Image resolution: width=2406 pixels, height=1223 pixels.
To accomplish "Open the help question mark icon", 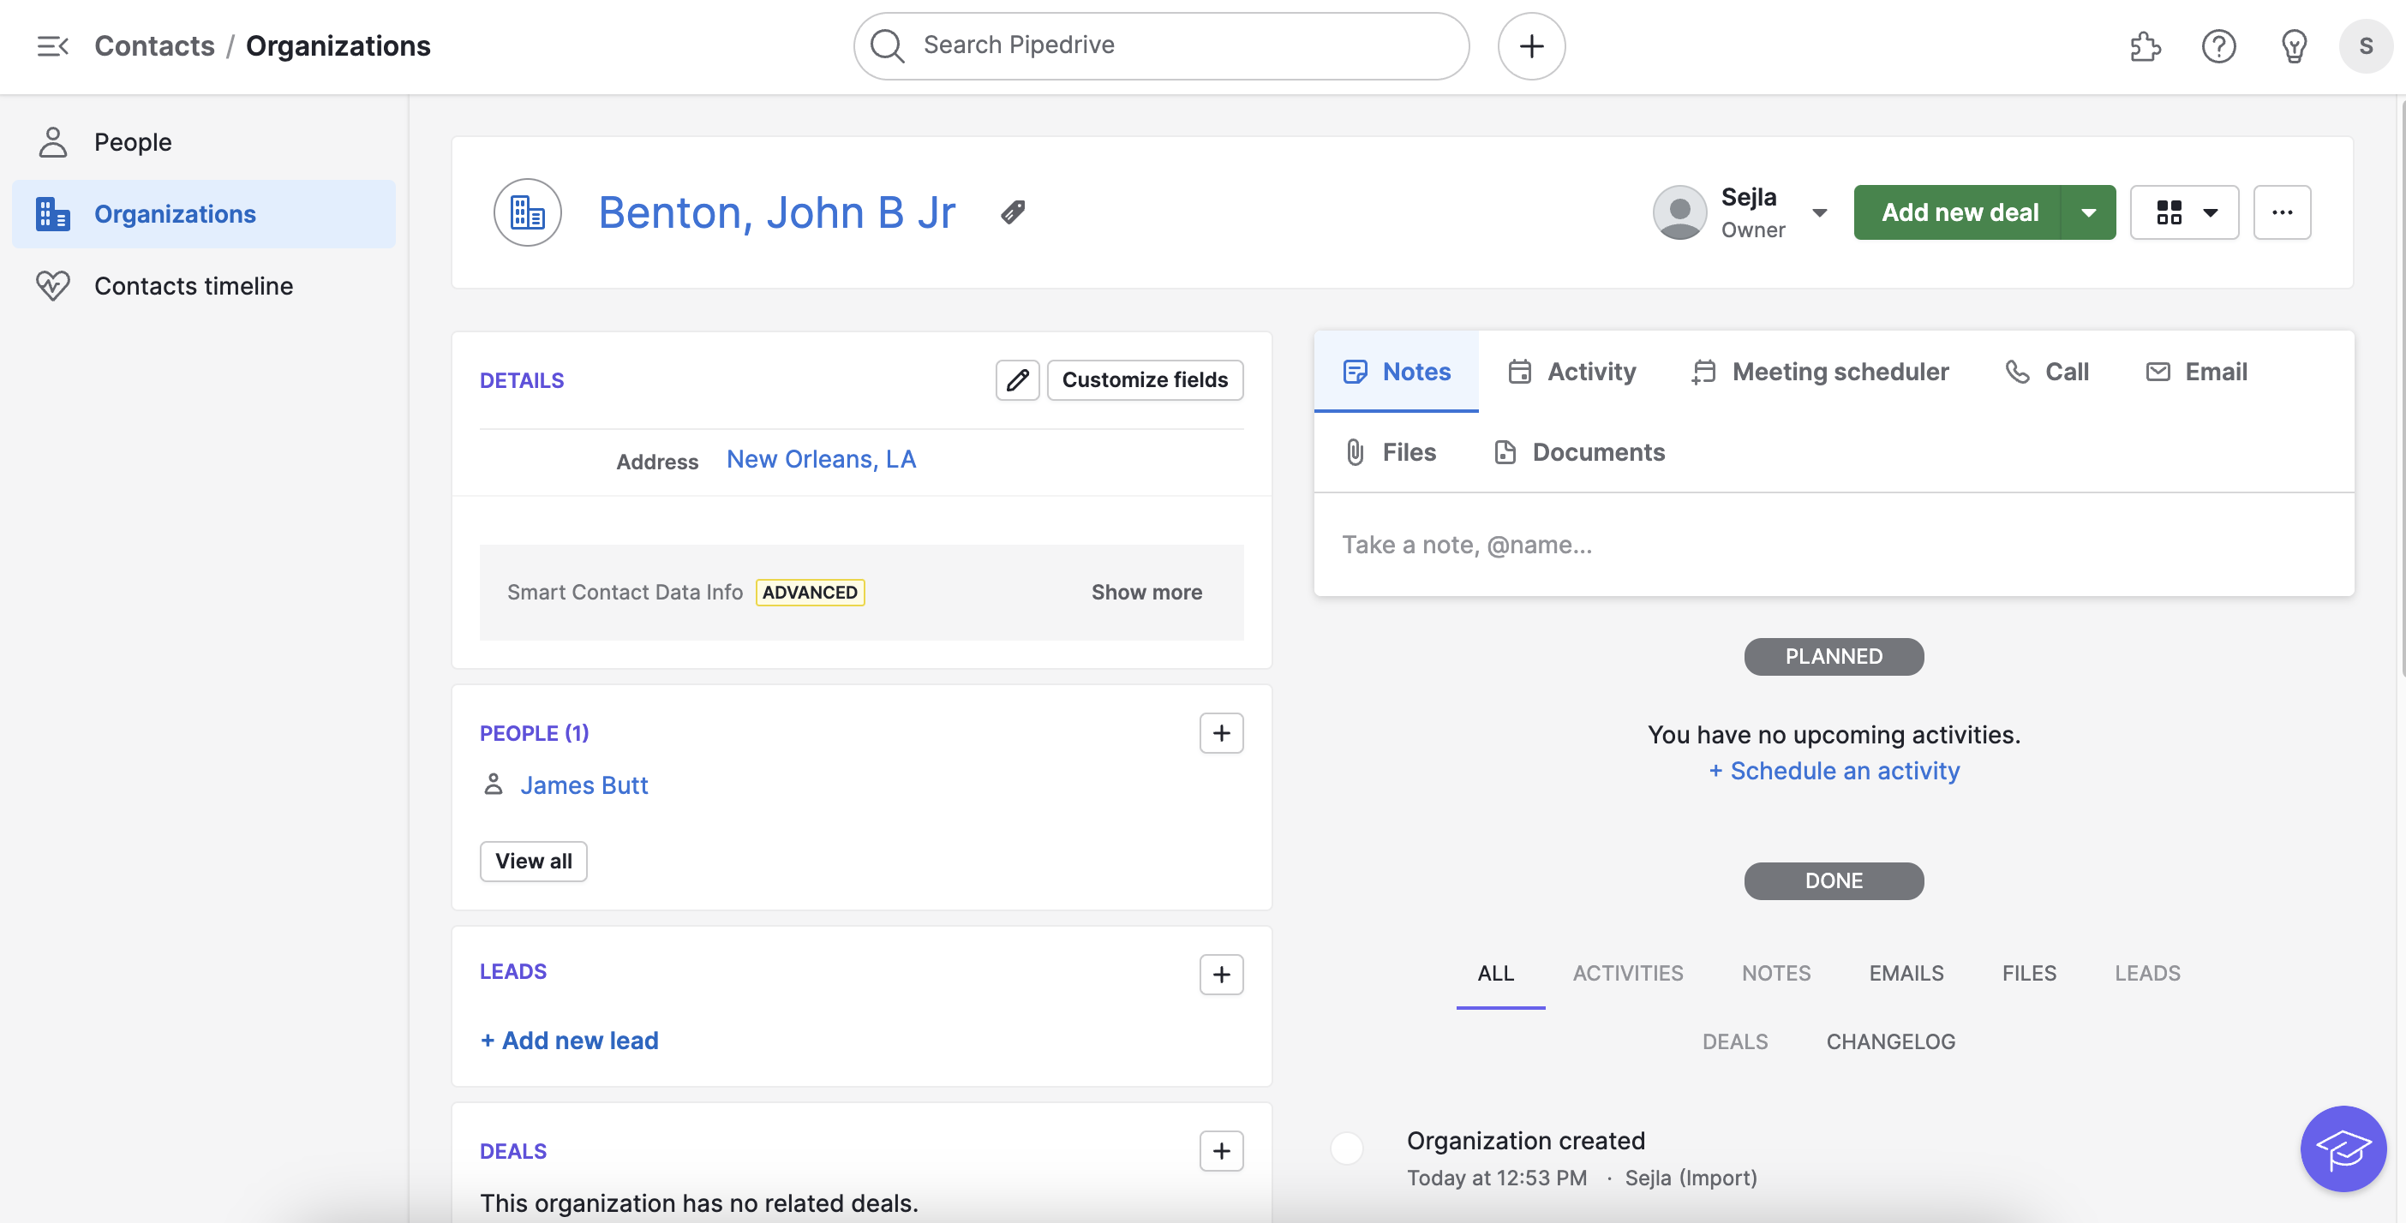I will pyautogui.click(x=2218, y=45).
